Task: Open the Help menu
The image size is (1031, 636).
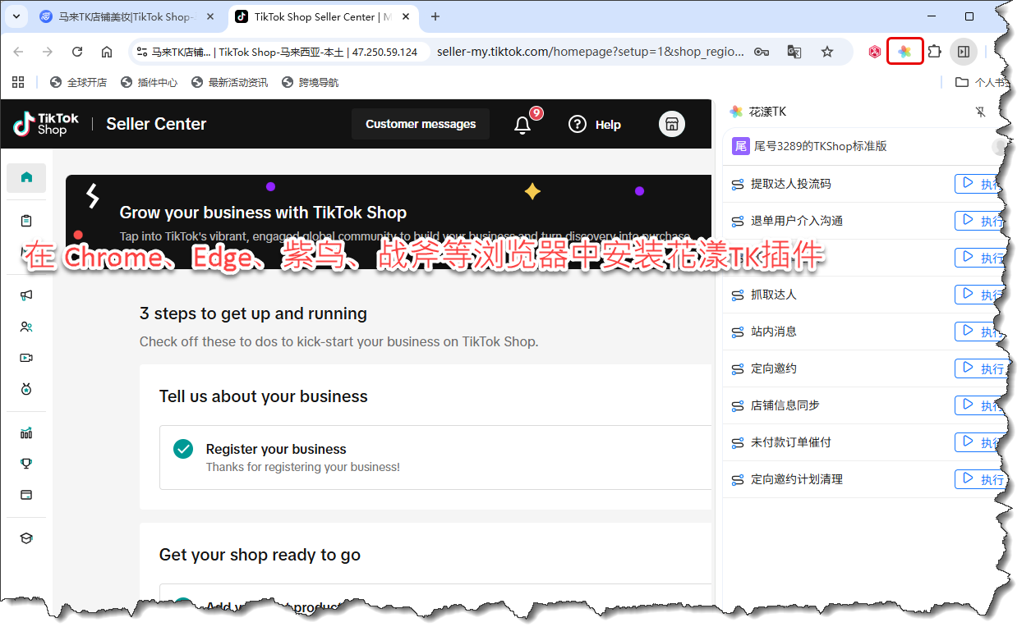Action: [x=595, y=124]
